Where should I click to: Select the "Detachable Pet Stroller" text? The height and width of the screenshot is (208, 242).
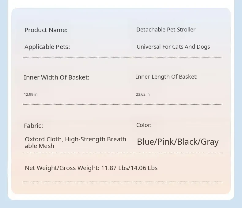166,30
